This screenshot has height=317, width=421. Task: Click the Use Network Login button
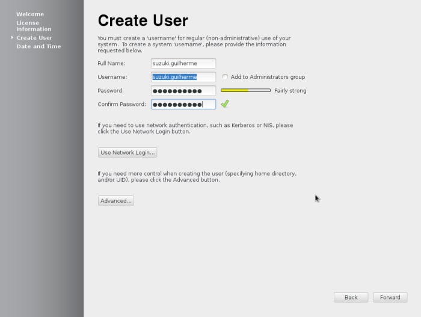click(127, 153)
